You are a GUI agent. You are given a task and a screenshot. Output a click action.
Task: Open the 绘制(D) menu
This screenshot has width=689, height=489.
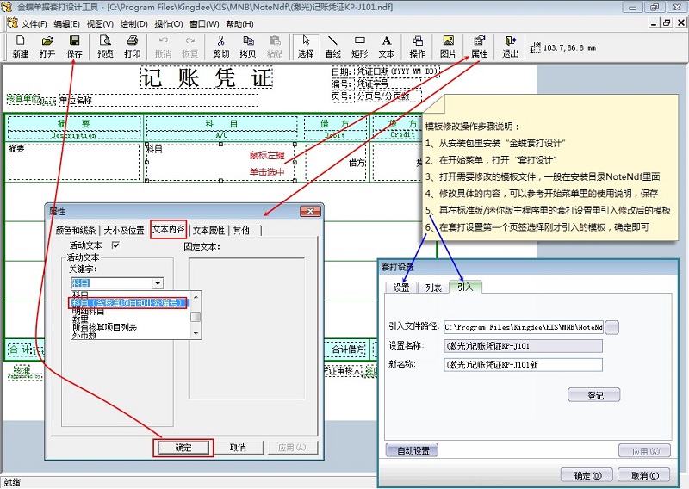click(133, 23)
